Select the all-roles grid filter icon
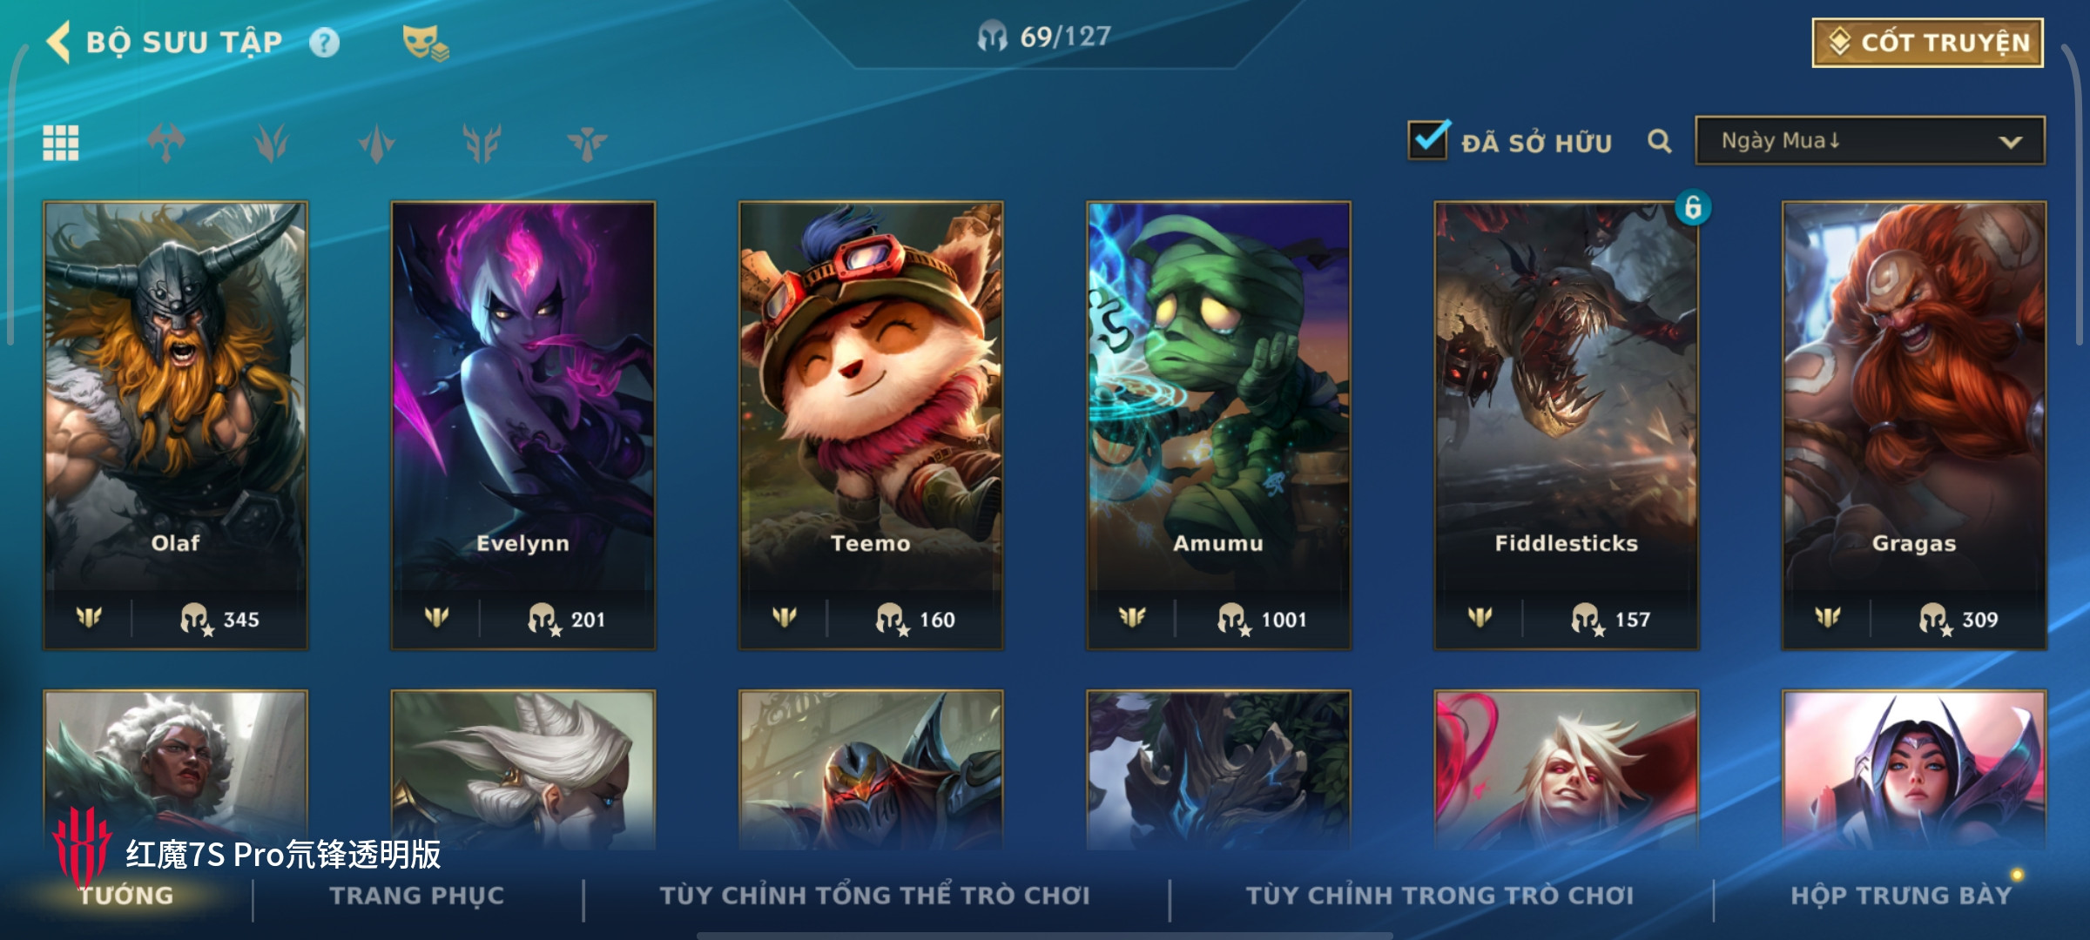Screen dimensions: 2090x940 coord(61,143)
